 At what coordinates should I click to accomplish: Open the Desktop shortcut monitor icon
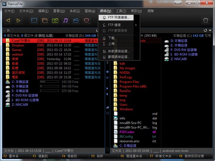pos(34,20)
